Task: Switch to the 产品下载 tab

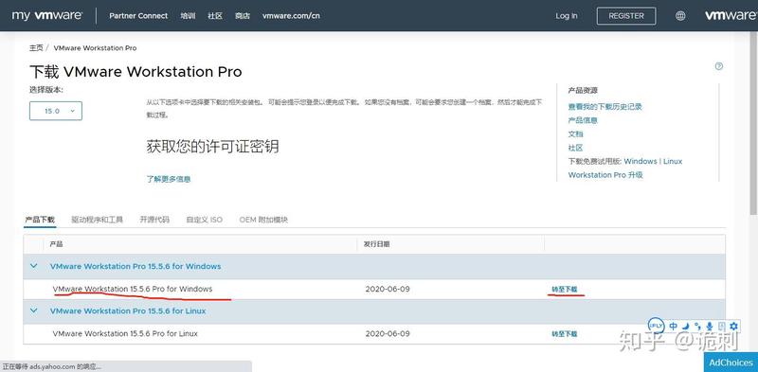Action: (x=40, y=220)
